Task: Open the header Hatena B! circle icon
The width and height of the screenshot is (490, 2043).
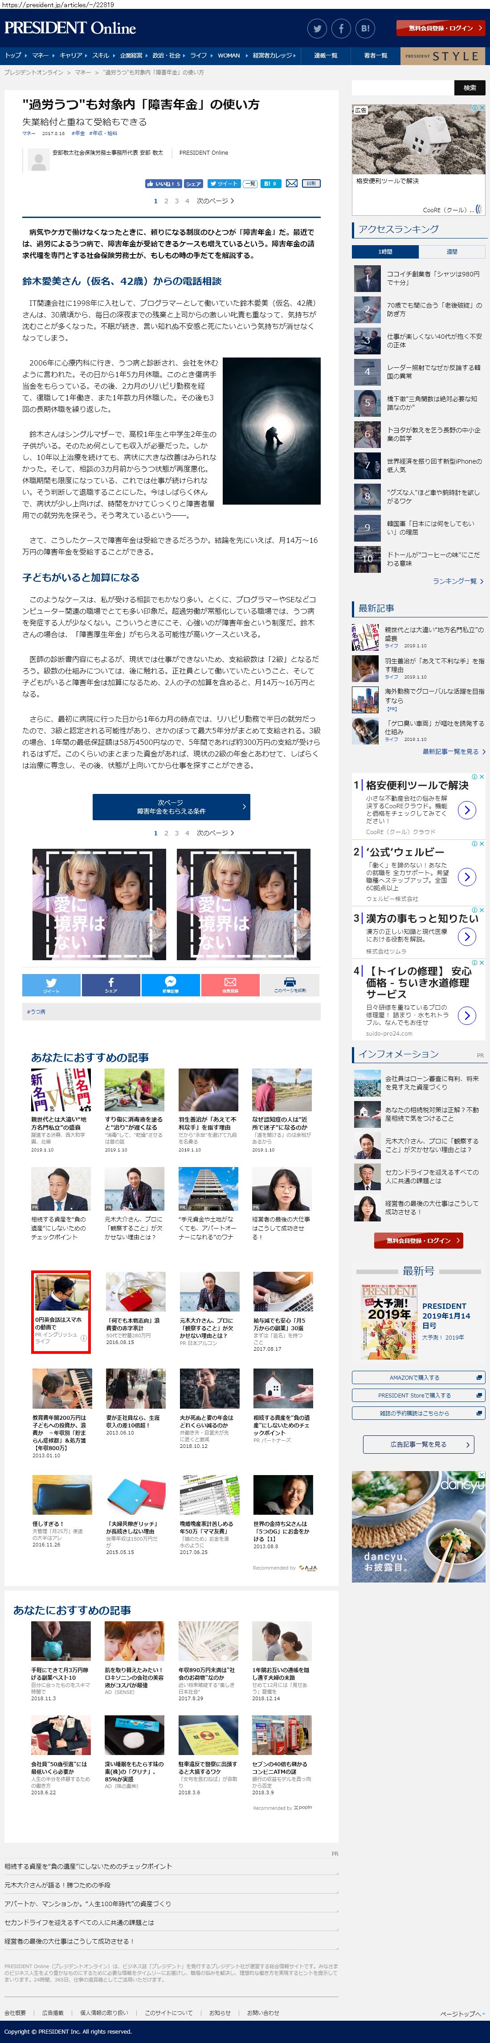Action: 366,29
